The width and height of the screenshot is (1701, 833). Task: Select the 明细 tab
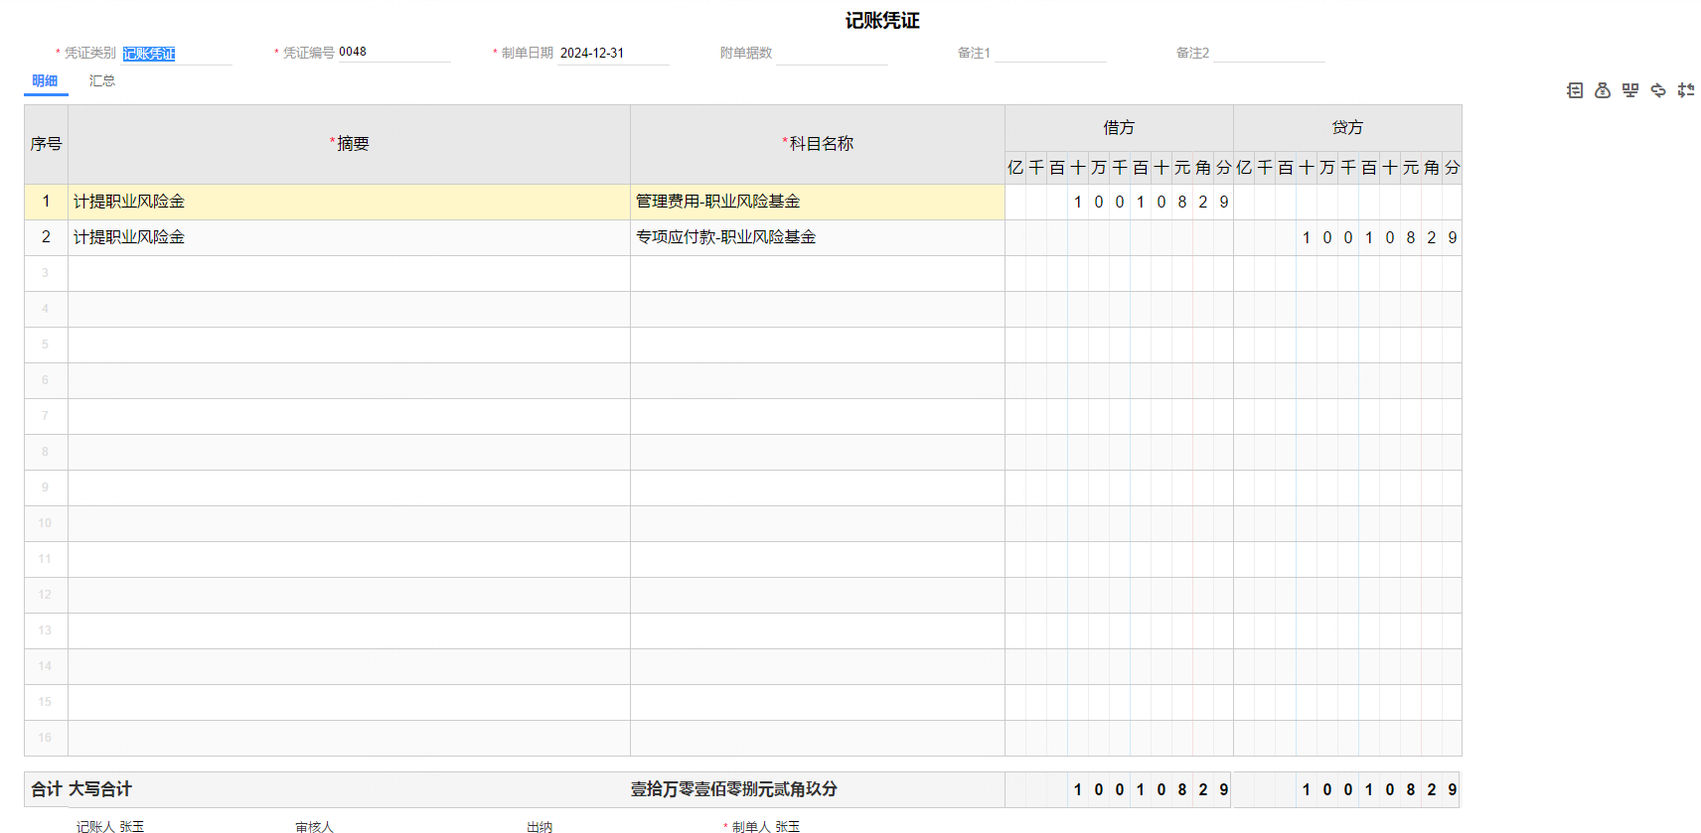pos(45,81)
